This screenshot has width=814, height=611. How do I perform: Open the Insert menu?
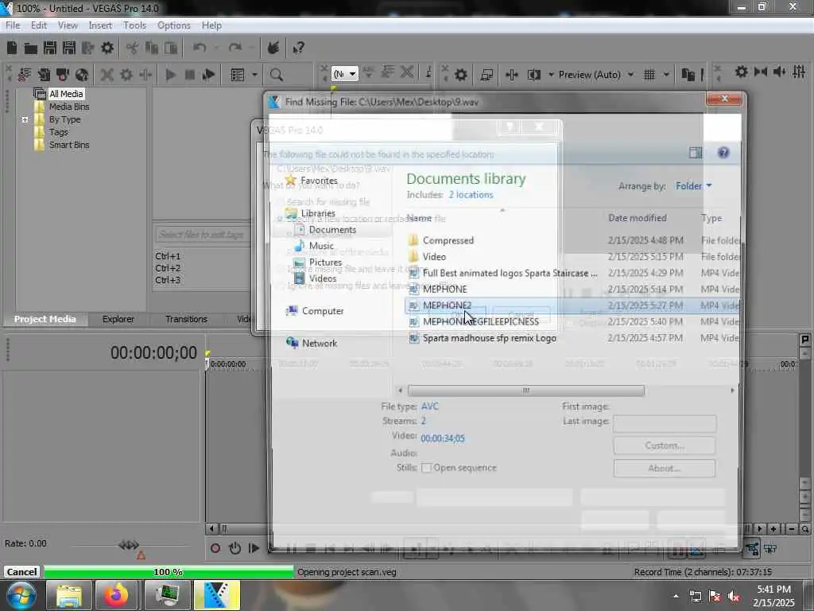(100, 25)
